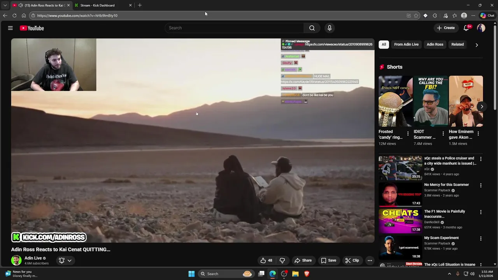Reload the page in the browser
This screenshot has width=498, height=280.
(x=14, y=16)
